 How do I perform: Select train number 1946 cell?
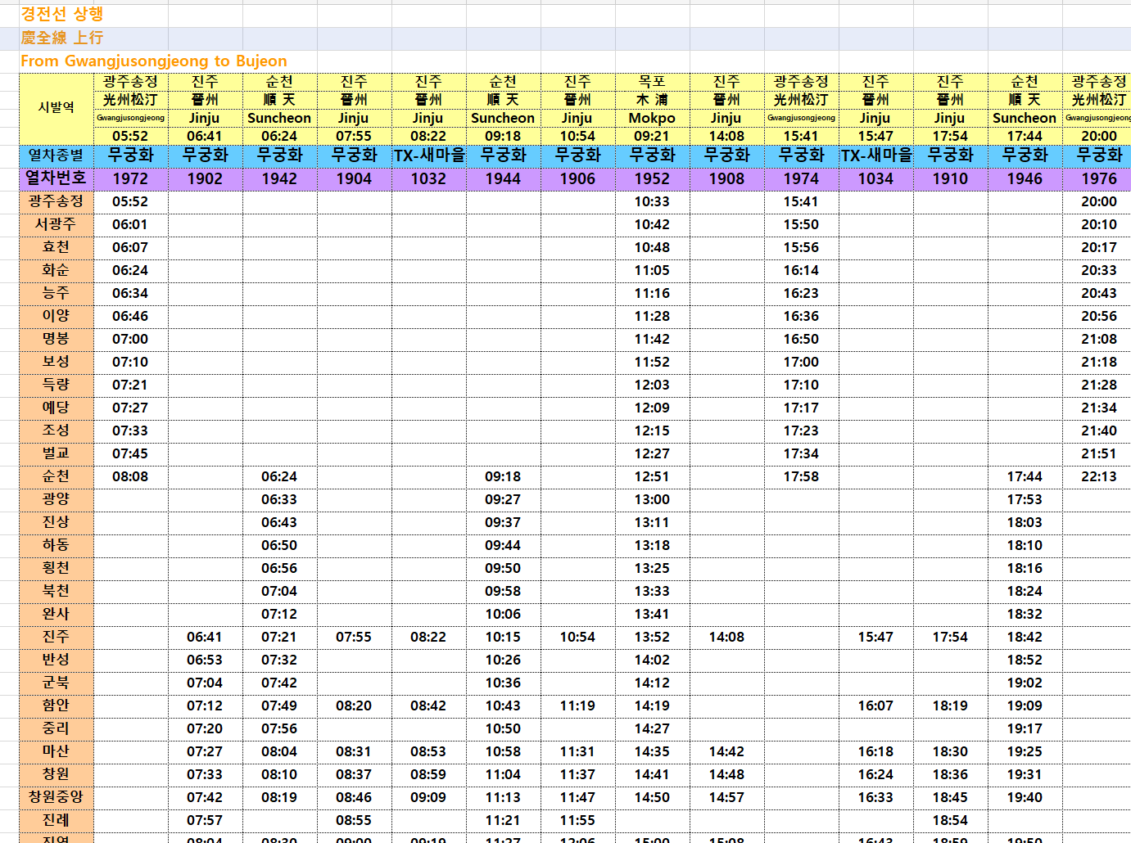pos(1025,178)
